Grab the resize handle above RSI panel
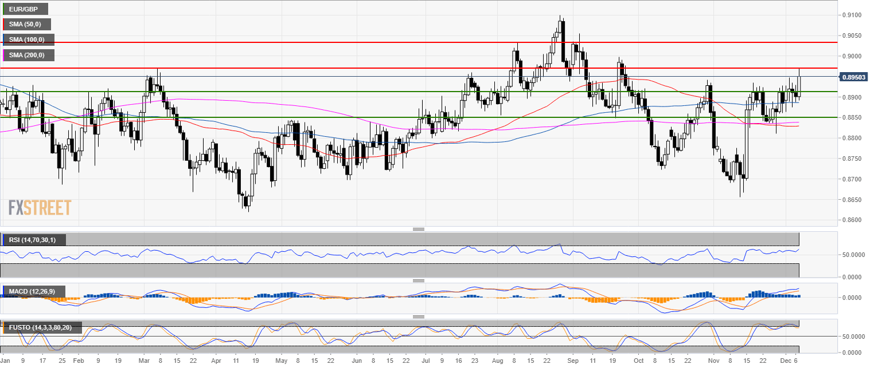Screen dimensions: 878x368 pyautogui.click(x=418, y=229)
